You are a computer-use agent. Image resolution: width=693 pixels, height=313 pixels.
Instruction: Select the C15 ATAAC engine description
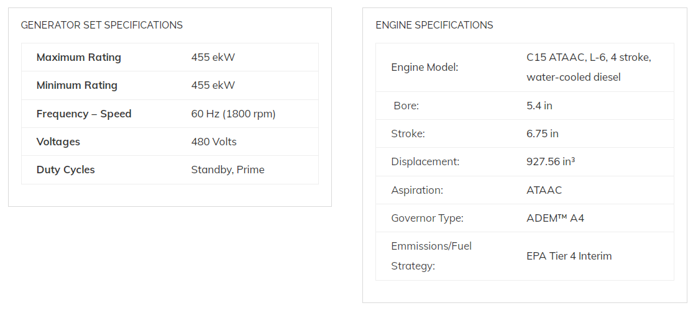click(x=589, y=67)
